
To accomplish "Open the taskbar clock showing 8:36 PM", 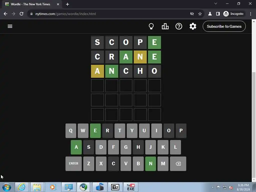I will coord(243,187).
